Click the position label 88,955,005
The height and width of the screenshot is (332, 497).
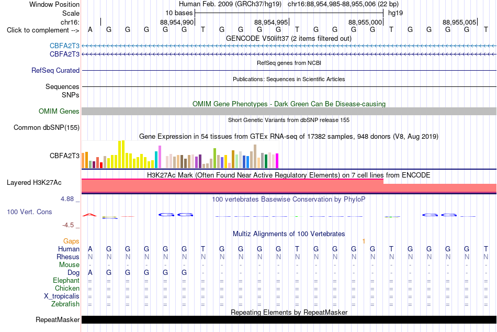point(459,22)
